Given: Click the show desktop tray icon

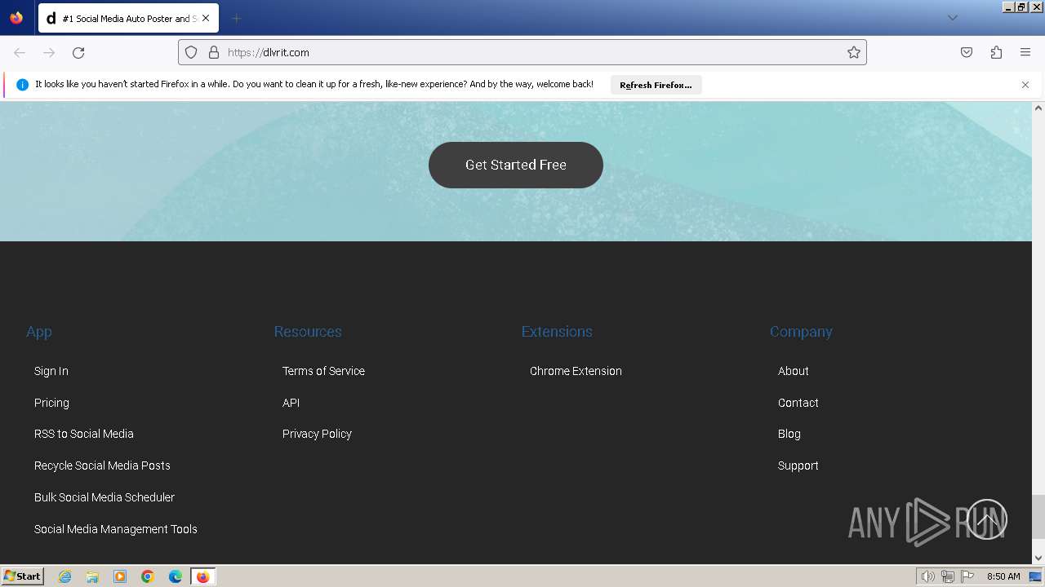Looking at the screenshot, I should 1035,576.
